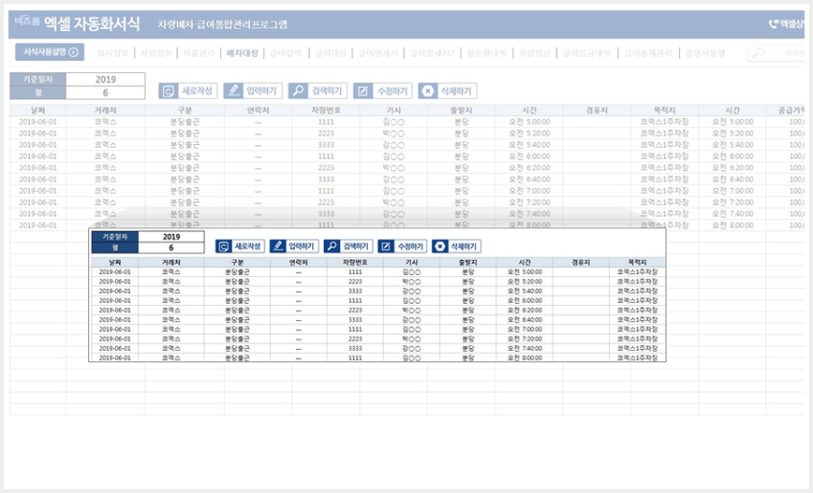
Task: Click the 목적지 column header in the magnified inset
Action: coord(637,263)
